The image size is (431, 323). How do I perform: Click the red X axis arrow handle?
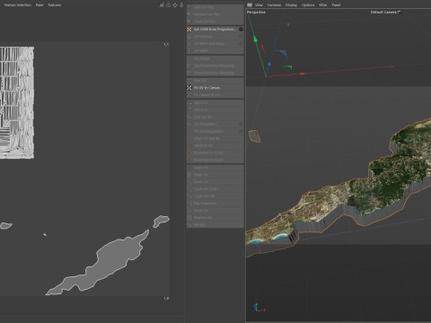pyautogui.click(x=303, y=74)
